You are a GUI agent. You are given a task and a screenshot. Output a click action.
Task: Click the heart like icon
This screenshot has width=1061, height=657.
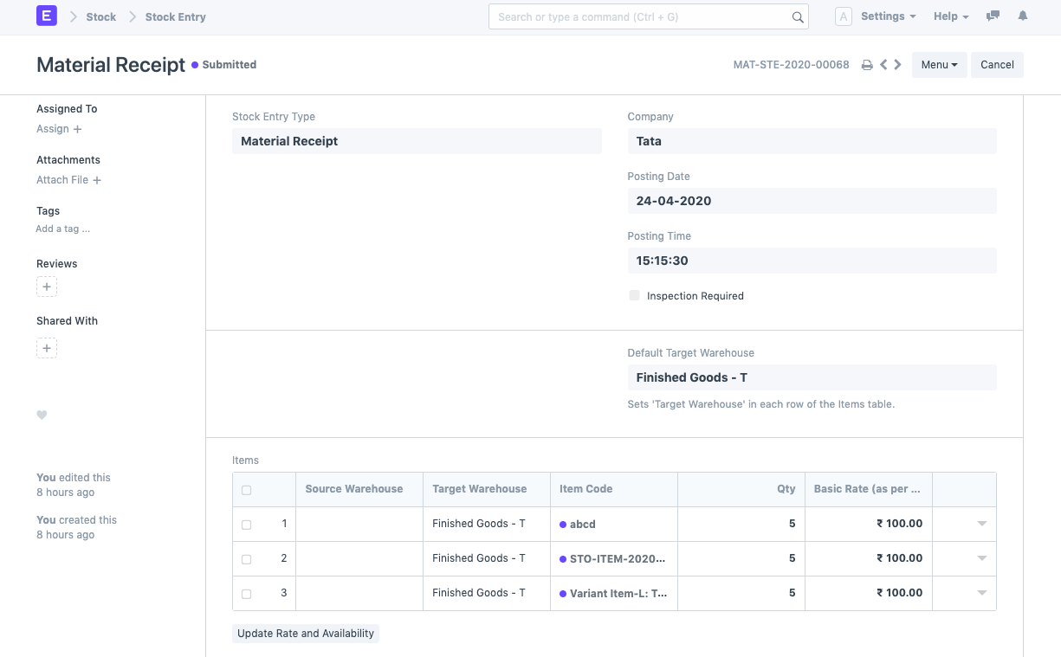[42, 415]
